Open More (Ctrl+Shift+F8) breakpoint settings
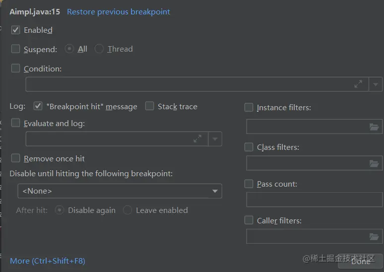 point(48,261)
